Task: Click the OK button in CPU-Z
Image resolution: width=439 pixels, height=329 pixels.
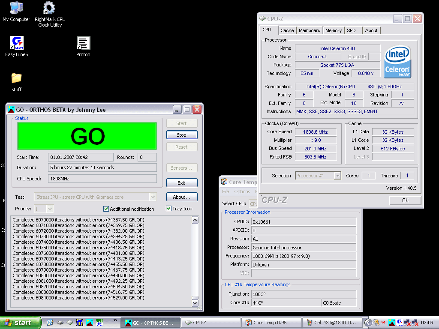Action: tap(405, 200)
